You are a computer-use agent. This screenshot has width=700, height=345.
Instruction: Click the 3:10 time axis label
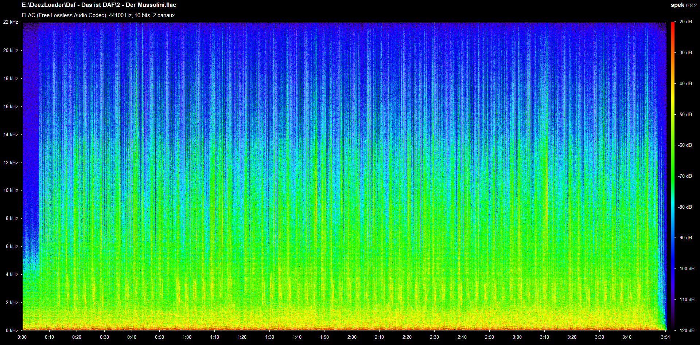(x=545, y=337)
